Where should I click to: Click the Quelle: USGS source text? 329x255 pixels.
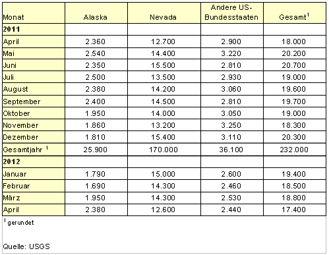coord(26,246)
